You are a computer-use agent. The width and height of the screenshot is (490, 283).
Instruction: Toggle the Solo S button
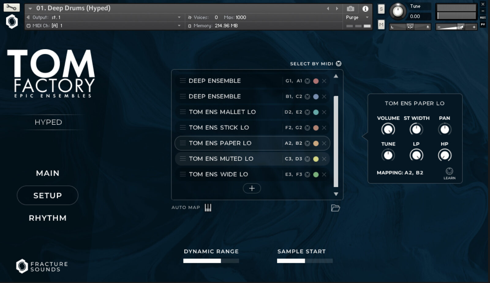pyautogui.click(x=381, y=9)
